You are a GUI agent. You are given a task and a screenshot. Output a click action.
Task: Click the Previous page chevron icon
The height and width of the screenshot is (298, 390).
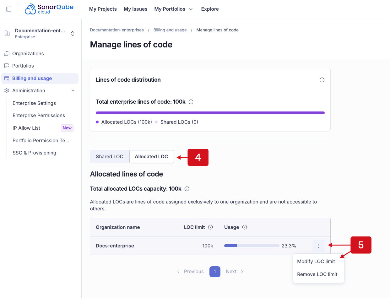point(178,272)
